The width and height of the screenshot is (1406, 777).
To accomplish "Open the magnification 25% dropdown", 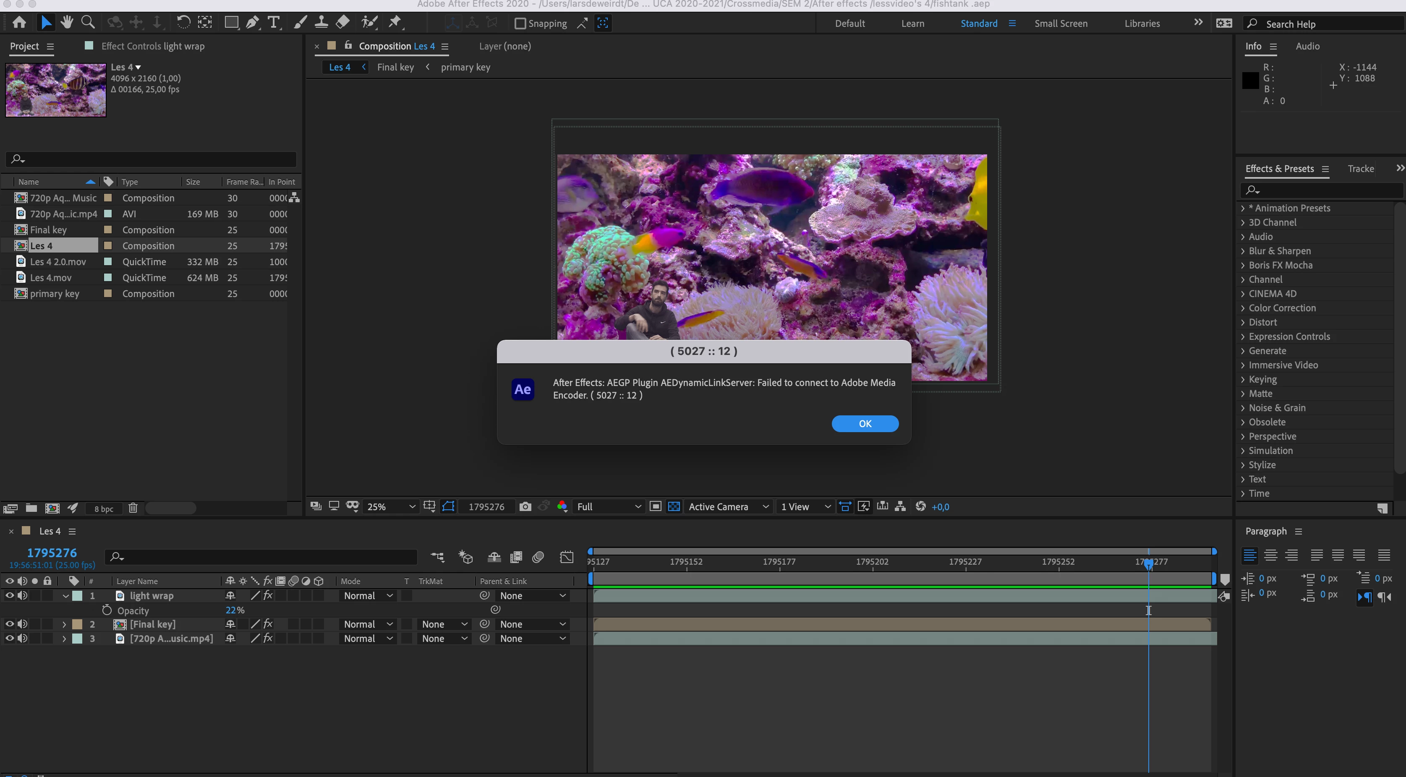I will (x=390, y=506).
